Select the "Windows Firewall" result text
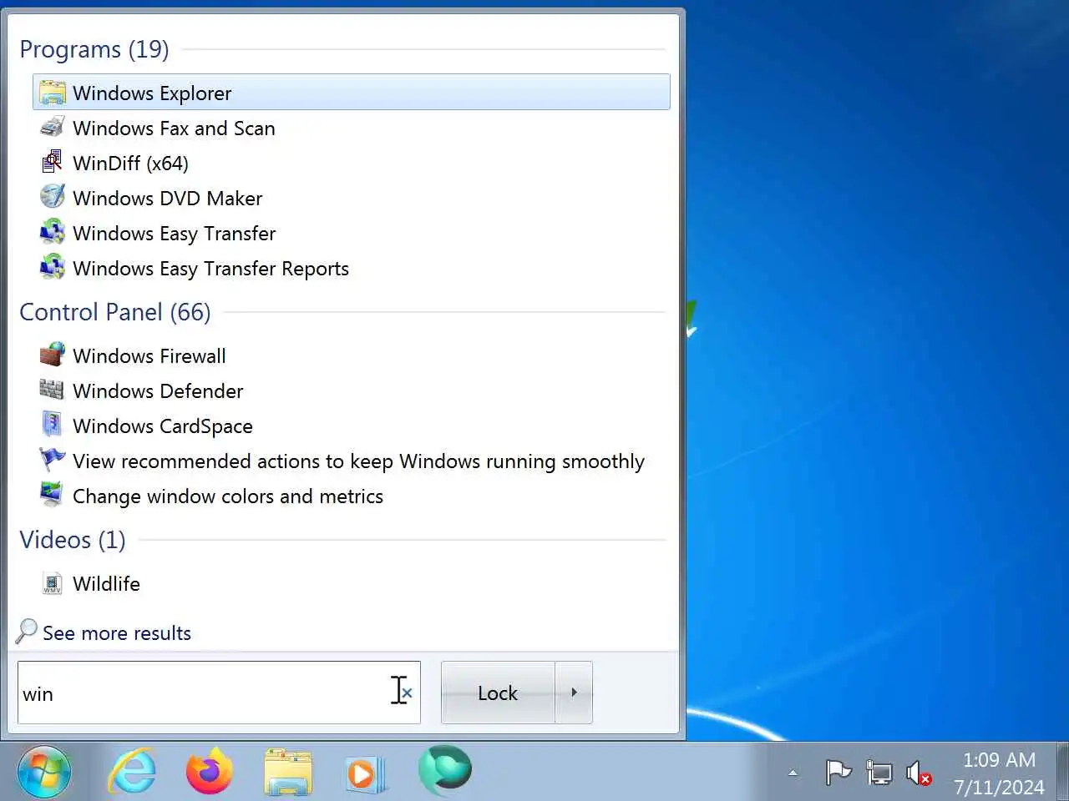The image size is (1069, 801). click(x=149, y=355)
